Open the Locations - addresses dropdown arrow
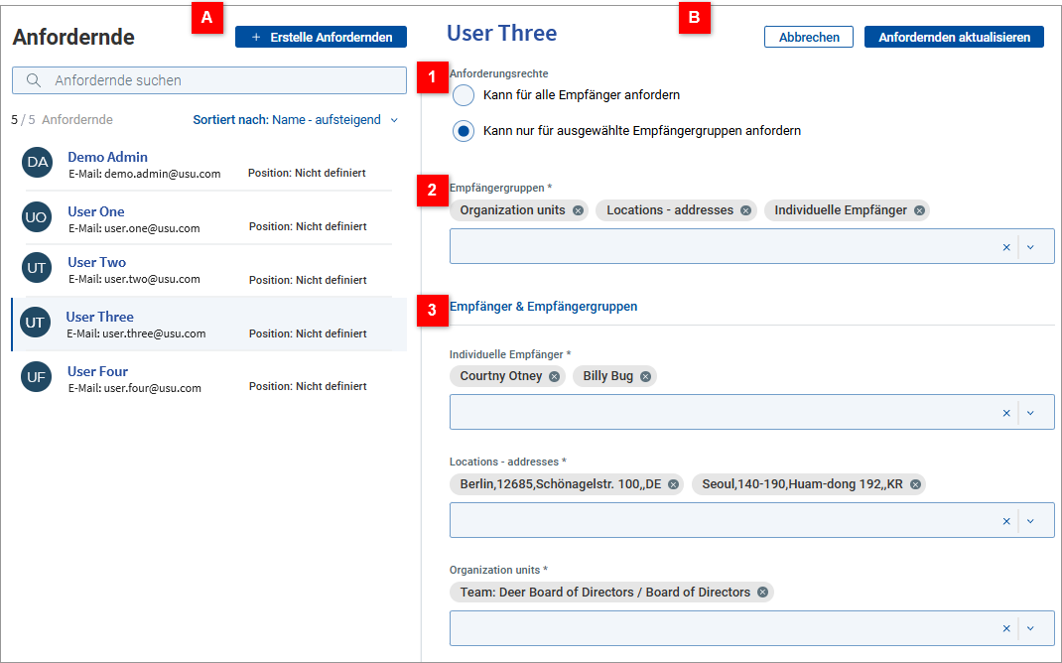 [x=1031, y=521]
